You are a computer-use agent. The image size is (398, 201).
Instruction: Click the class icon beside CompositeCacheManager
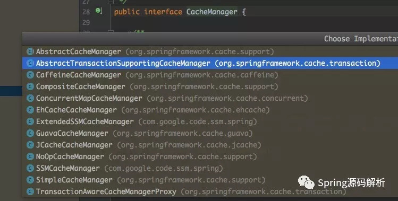pos(30,86)
